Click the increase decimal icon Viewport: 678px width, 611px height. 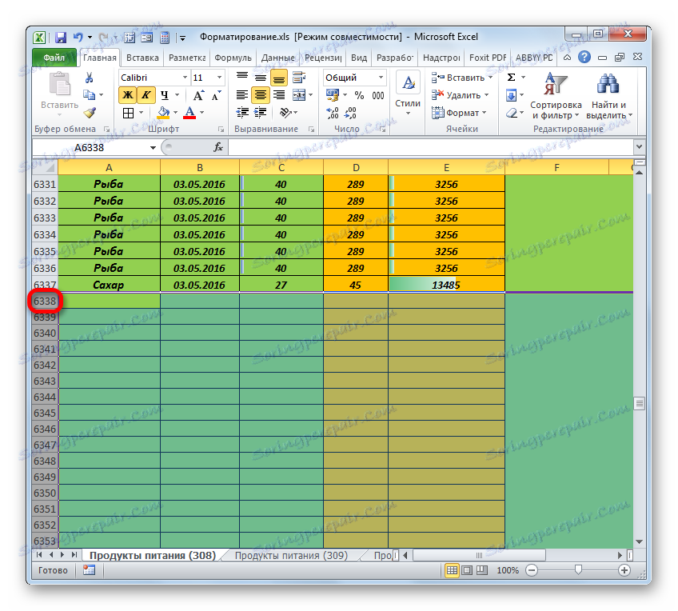point(333,114)
